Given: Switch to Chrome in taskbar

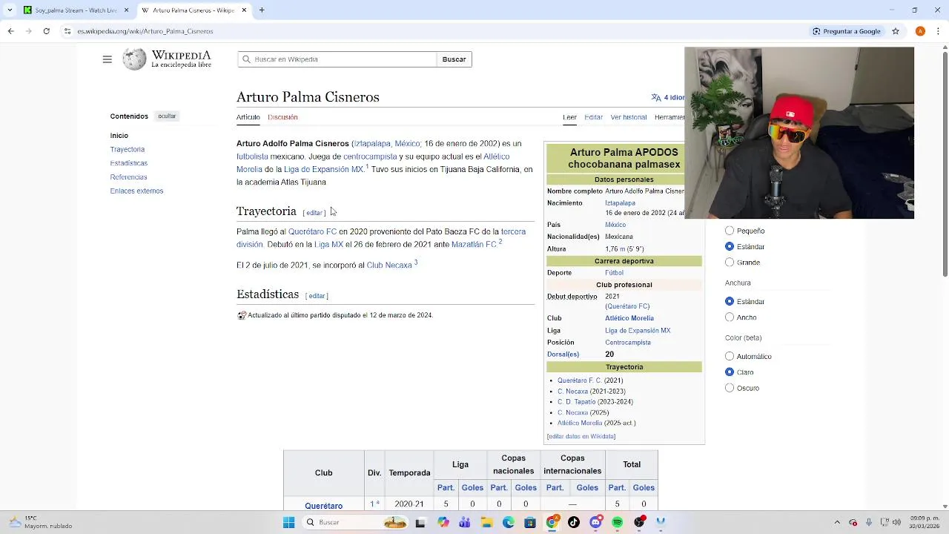Looking at the screenshot, I should [552, 522].
